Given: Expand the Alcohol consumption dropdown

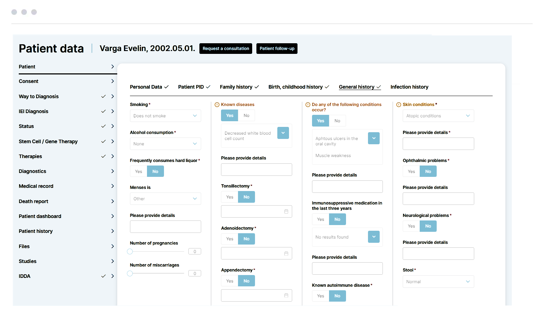Looking at the screenshot, I should 165,144.
